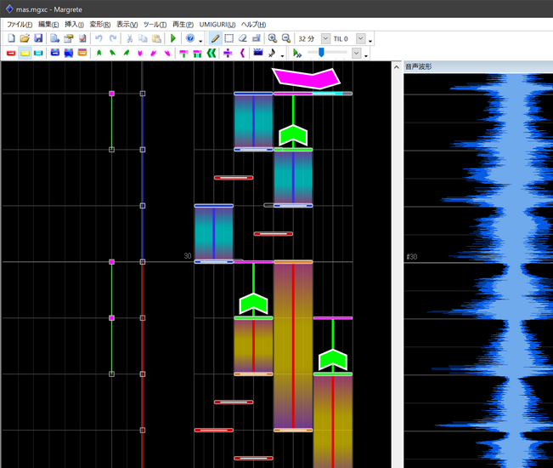Click the open-folder properties toolbar icon
This screenshot has height=468, width=553.
click(x=69, y=38)
